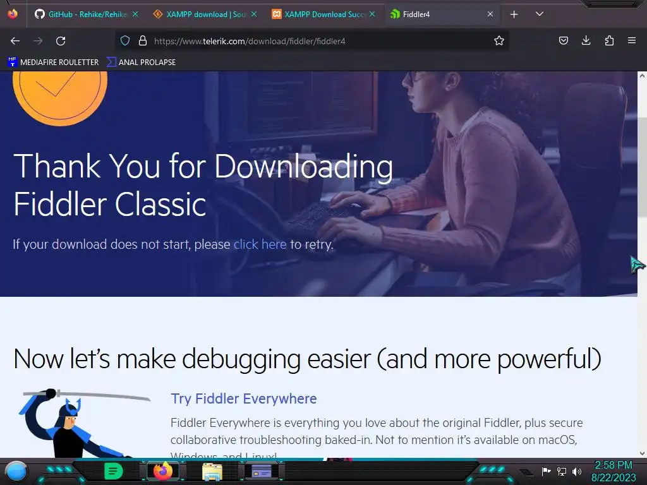Open network status tray icon
The height and width of the screenshot is (485, 647).
[x=562, y=471]
